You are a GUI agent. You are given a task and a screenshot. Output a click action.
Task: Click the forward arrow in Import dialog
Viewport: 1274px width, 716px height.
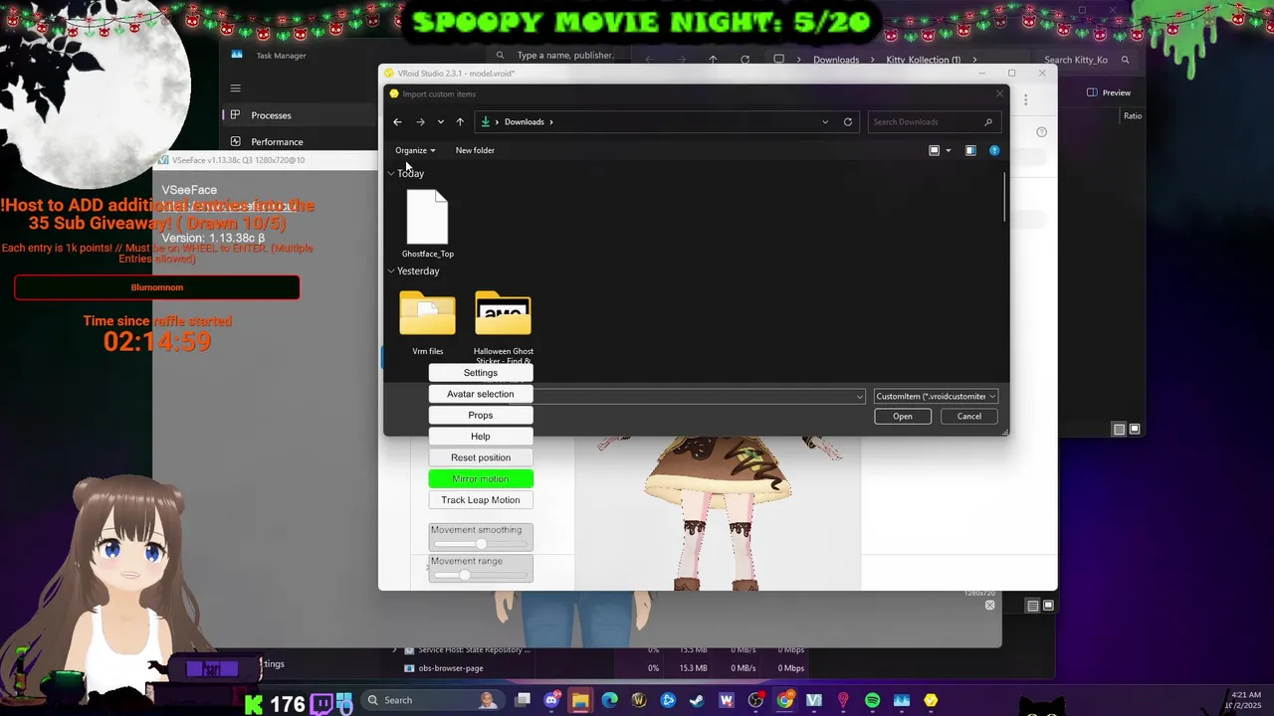point(420,122)
